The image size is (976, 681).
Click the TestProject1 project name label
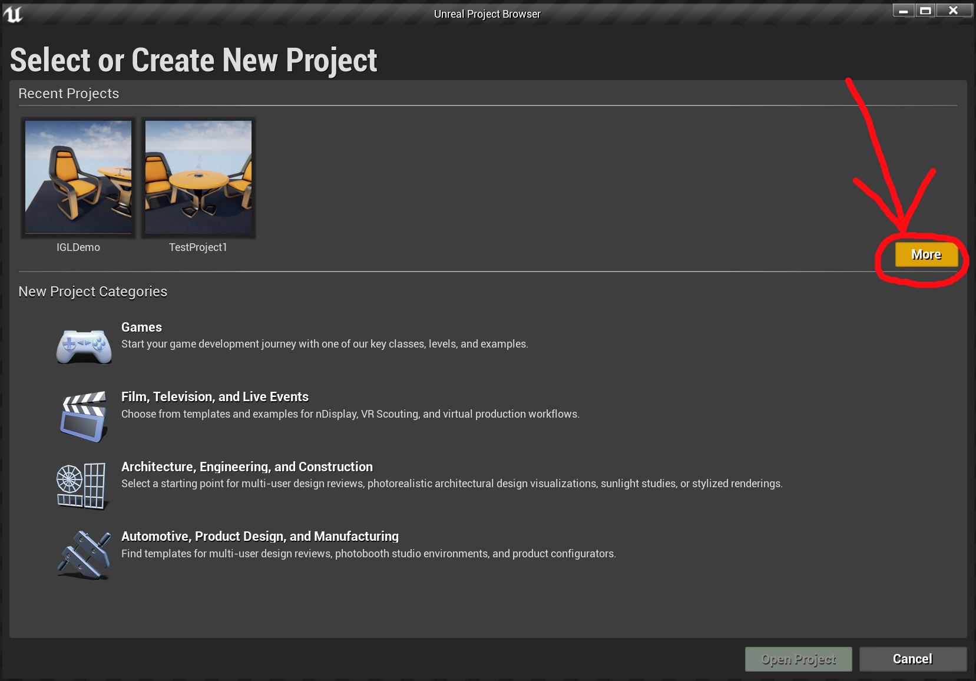[198, 247]
